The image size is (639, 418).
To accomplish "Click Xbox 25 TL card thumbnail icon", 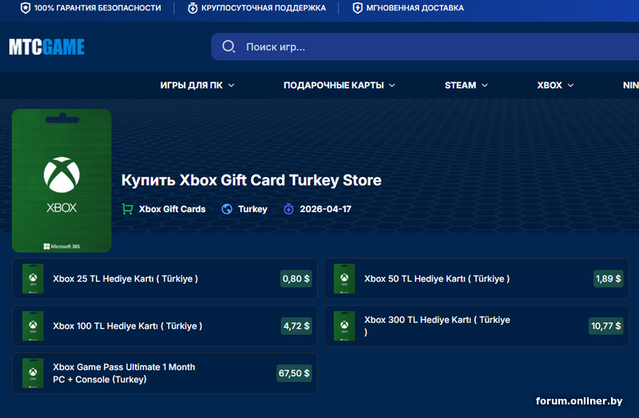I will click(x=33, y=279).
